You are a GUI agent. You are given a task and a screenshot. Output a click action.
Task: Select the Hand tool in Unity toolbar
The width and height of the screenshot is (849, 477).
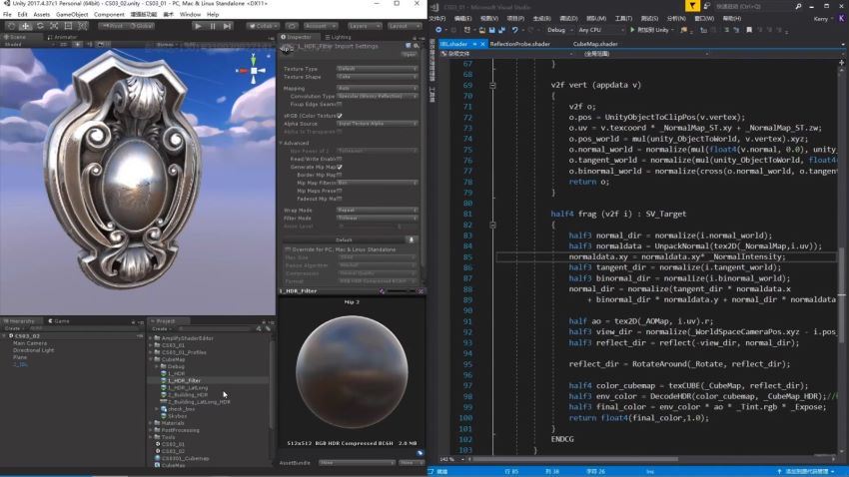point(11,26)
